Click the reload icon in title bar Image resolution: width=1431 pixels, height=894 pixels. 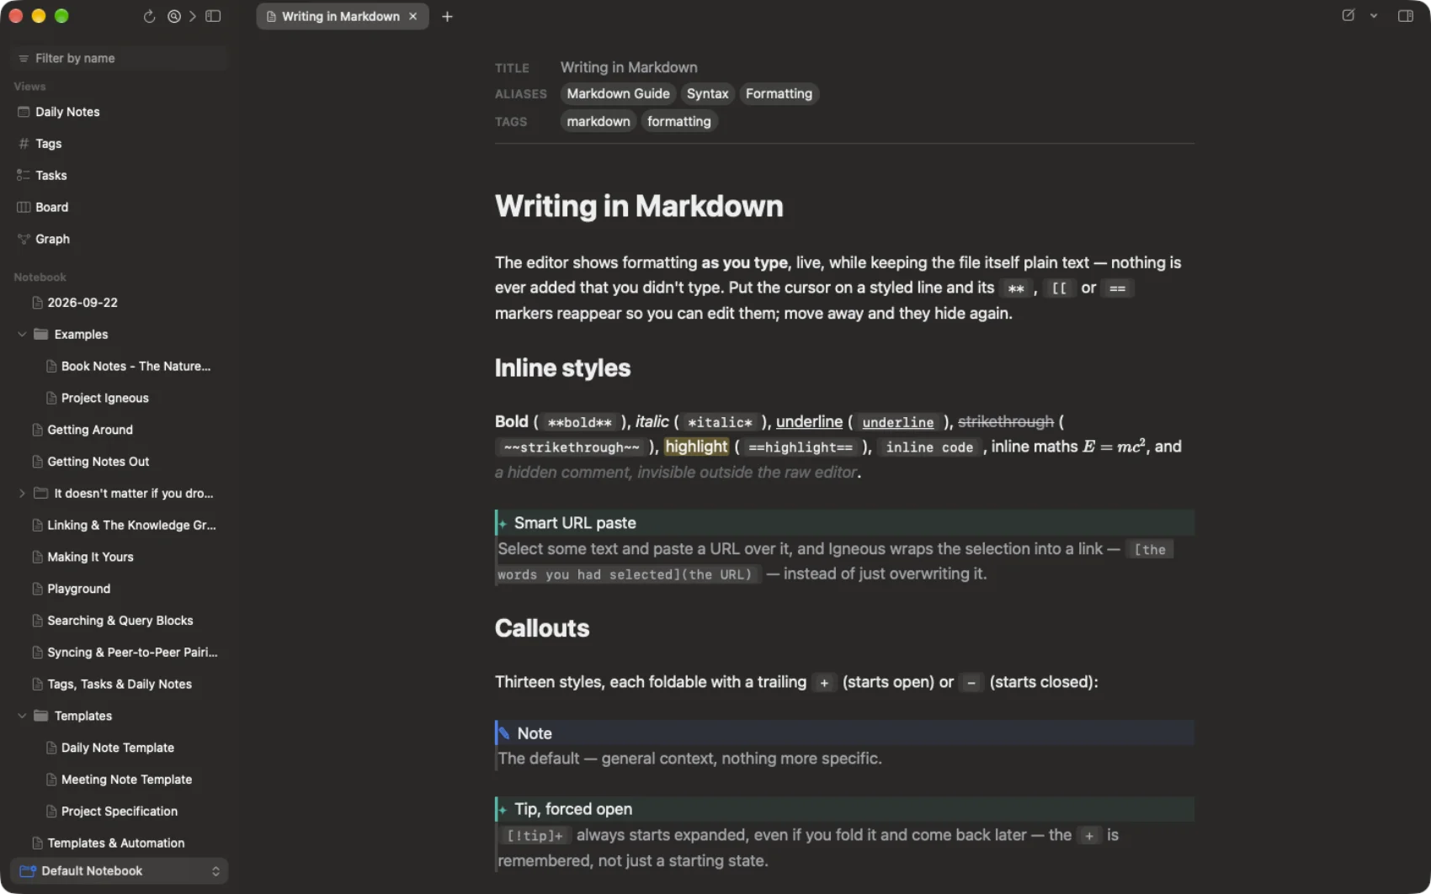click(149, 16)
